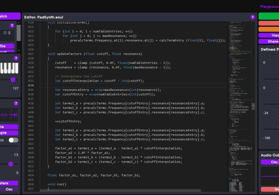Select Osc in the Audio Output panel
The height and width of the screenshot is (195, 279).
[x=270, y=162]
